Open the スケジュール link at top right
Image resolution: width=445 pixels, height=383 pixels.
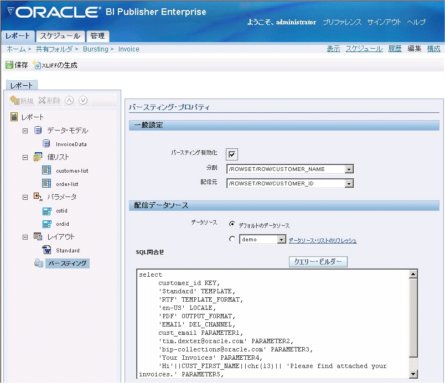[364, 49]
